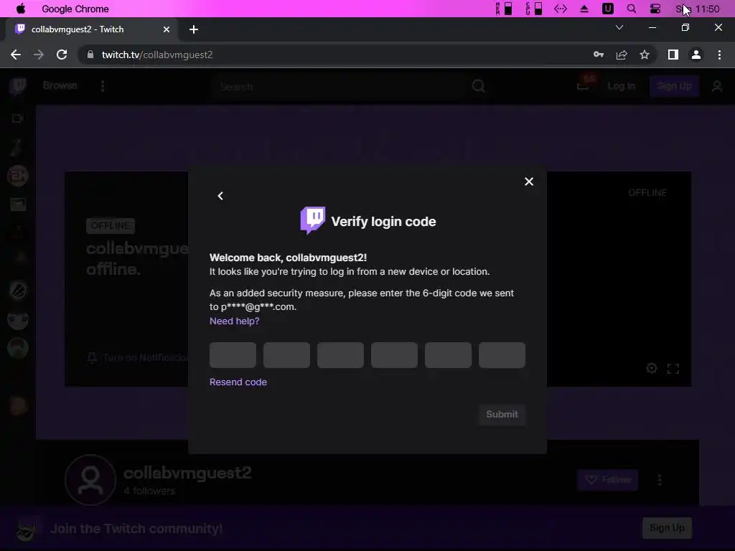This screenshot has width=735, height=551.
Task: Click the Resend code link
Action: [238, 382]
